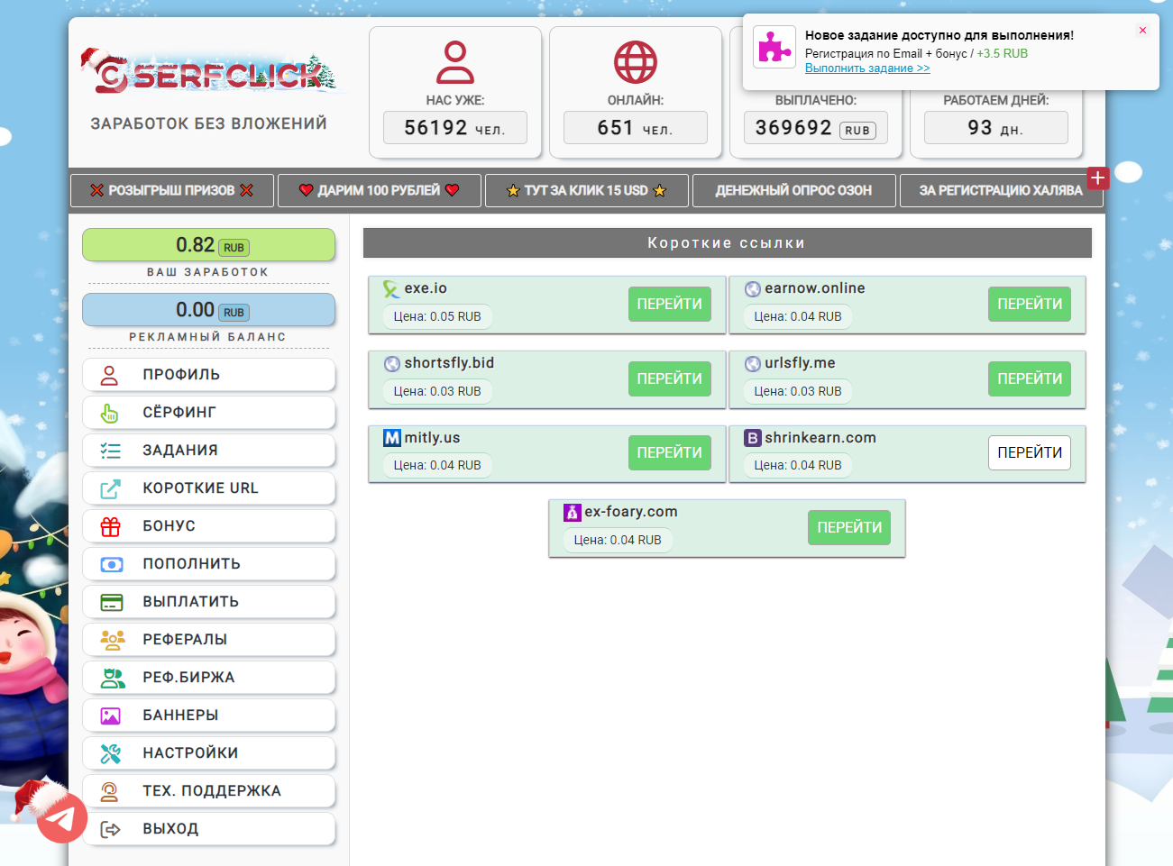
Task: Click ПЕРЕЙТИ for shortsfly.bid
Action: tap(669, 379)
